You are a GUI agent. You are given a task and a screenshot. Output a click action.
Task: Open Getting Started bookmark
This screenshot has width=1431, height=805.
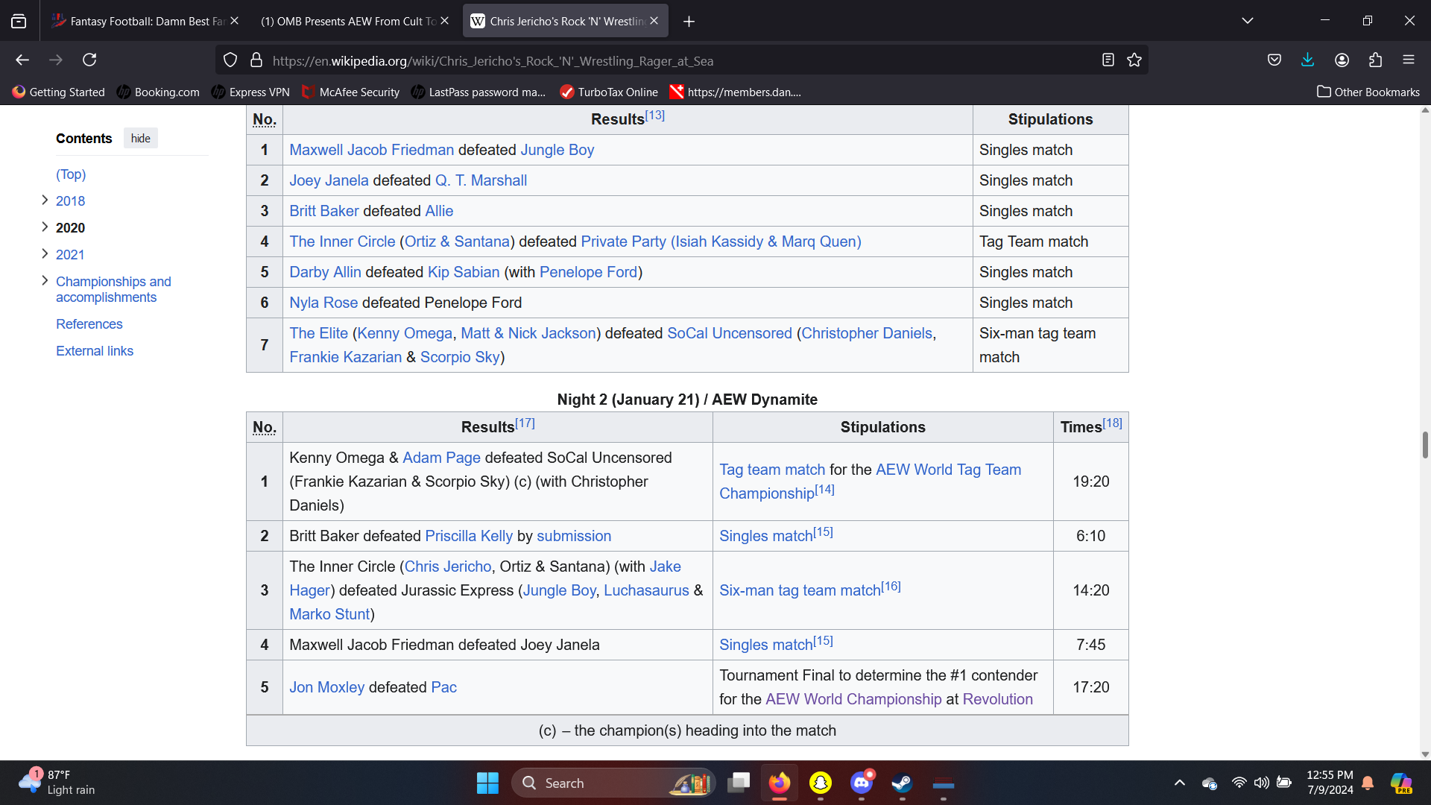pos(58,92)
